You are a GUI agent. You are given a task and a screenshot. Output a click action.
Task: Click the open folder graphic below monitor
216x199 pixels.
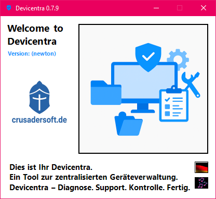128,124
